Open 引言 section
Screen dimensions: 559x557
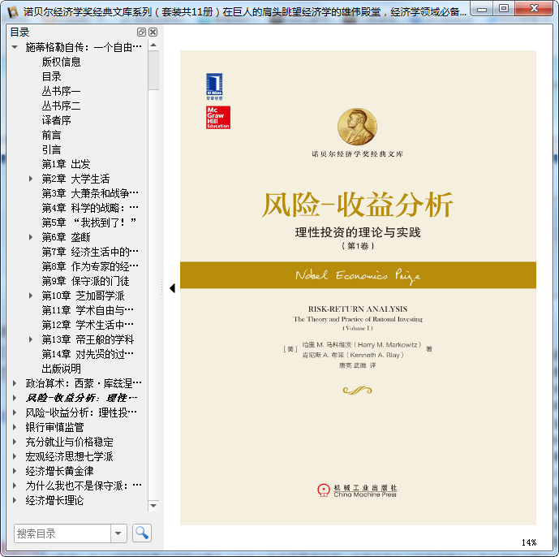(x=52, y=149)
